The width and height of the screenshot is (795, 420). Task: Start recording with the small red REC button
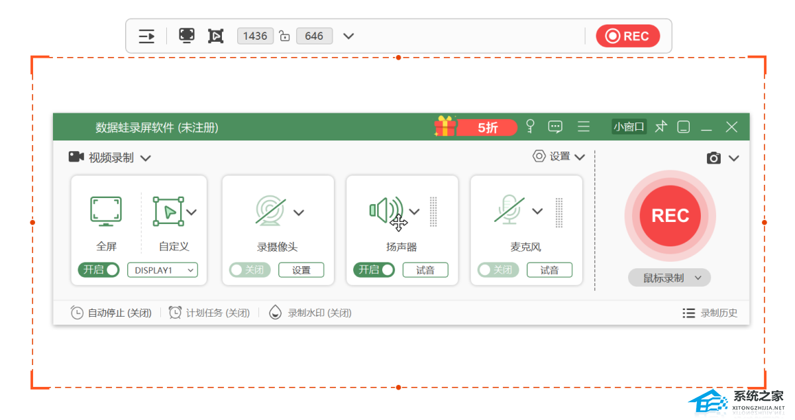(x=627, y=36)
